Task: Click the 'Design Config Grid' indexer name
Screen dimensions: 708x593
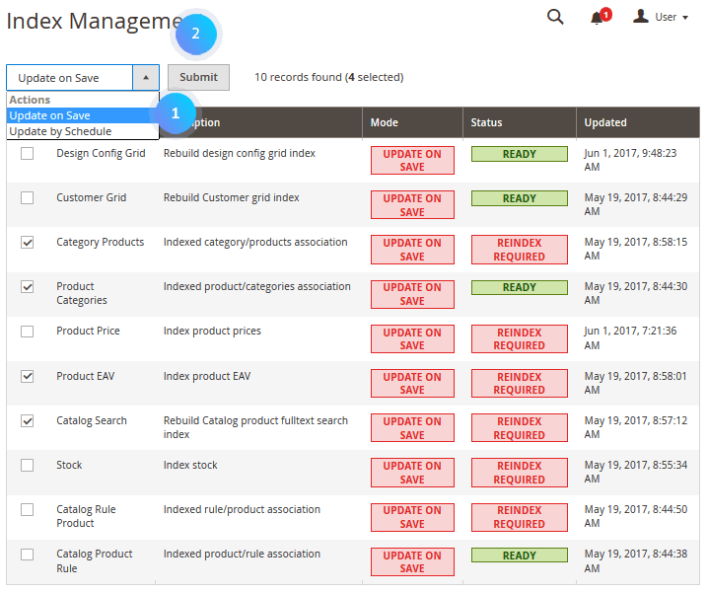Action: click(101, 154)
